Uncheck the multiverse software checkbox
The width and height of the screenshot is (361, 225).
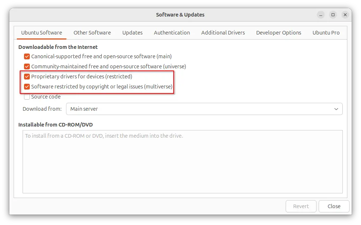[27, 87]
